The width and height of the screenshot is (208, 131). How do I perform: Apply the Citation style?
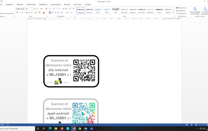[x=168, y=10]
